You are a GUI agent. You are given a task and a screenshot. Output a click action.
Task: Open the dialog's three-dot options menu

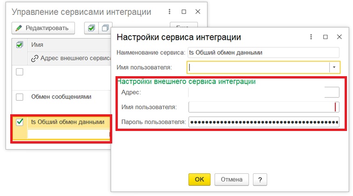click(x=311, y=37)
